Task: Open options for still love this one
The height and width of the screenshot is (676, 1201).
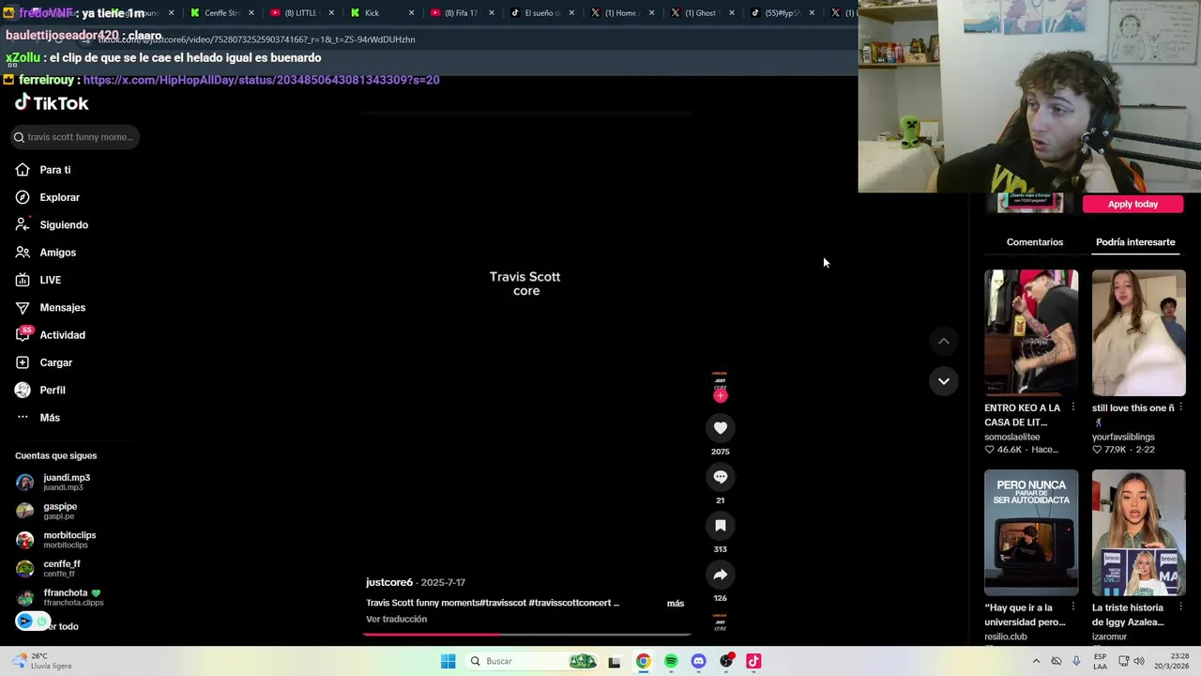Action: coord(1180,407)
